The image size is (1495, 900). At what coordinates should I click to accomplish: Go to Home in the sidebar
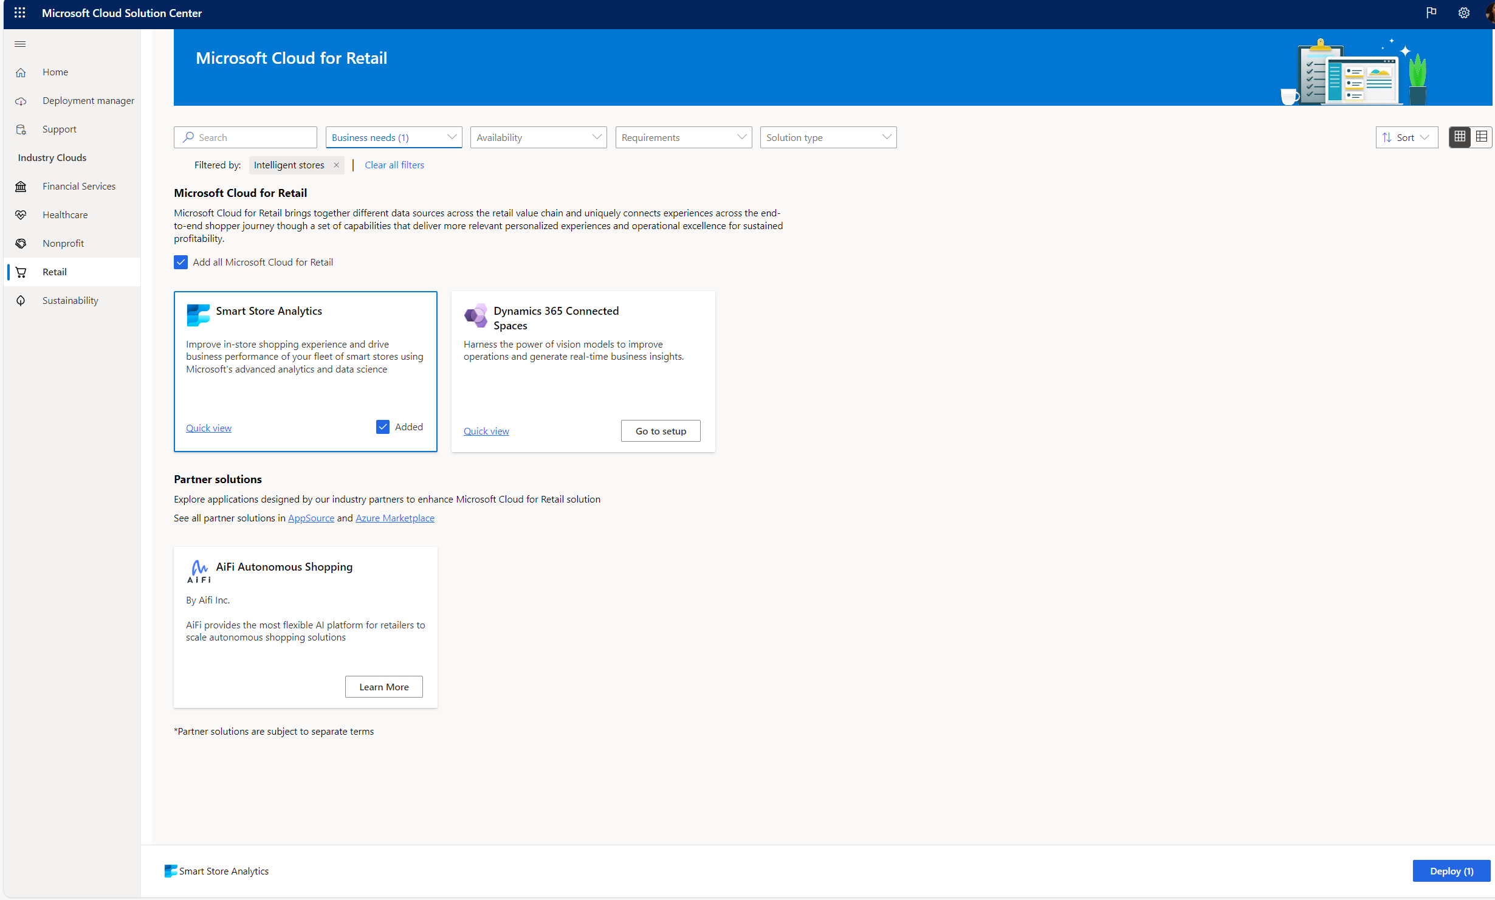[x=55, y=72]
